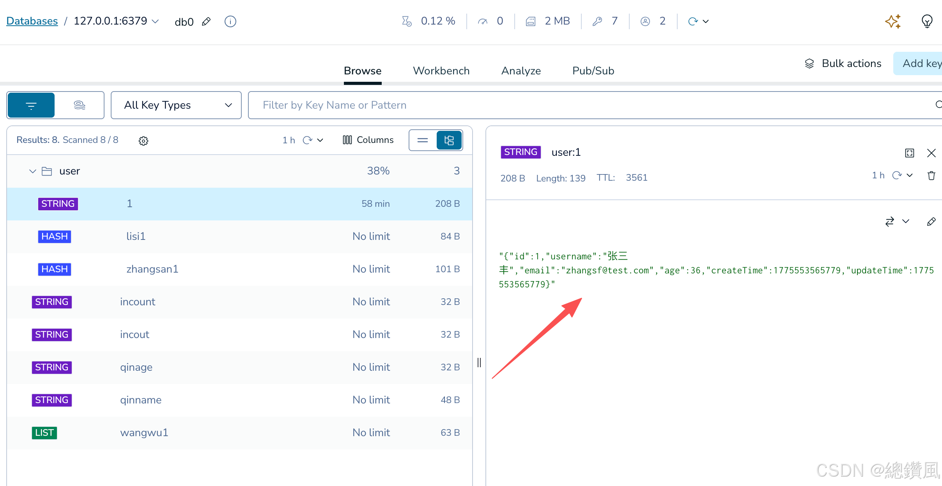Switch to list view layout
The width and height of the screenshot is (942, 486).
point(423,140)
